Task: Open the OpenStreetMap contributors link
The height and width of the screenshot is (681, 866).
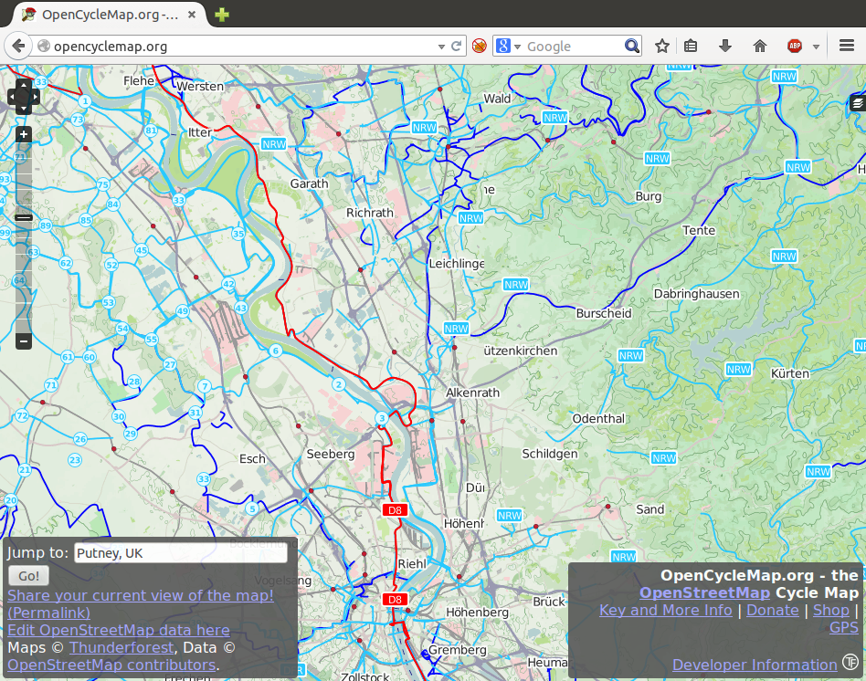Action: 111,665
